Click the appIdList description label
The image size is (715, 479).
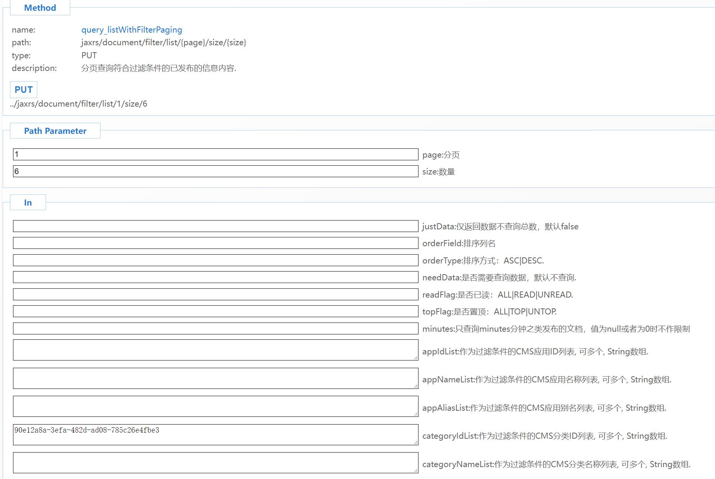click(x=535, y=352)
